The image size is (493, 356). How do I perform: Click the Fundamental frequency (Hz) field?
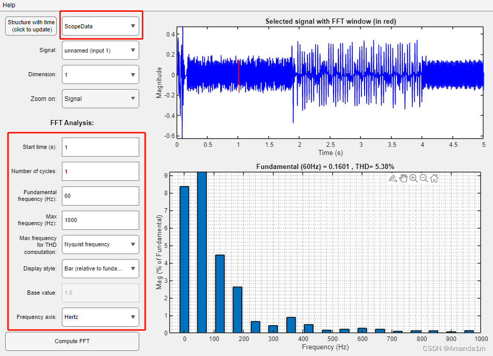click(x=100, y=196)
